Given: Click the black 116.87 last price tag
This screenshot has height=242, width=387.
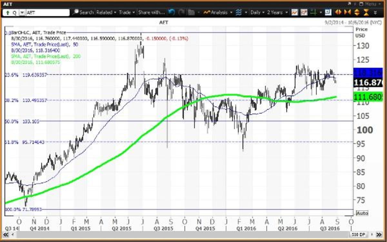Looking at the screenshot, I should pos(368,83).
